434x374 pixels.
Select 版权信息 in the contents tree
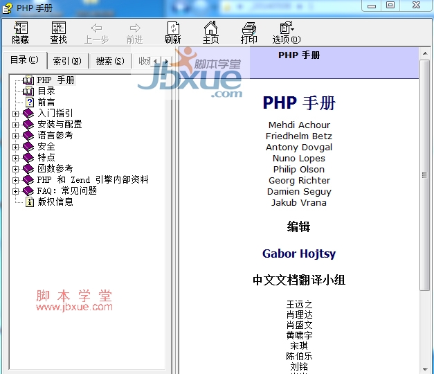pos(55,202)
